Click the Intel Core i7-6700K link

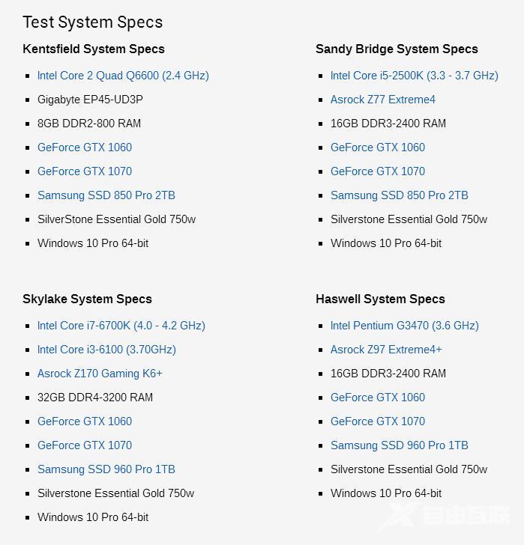[121, 326]
